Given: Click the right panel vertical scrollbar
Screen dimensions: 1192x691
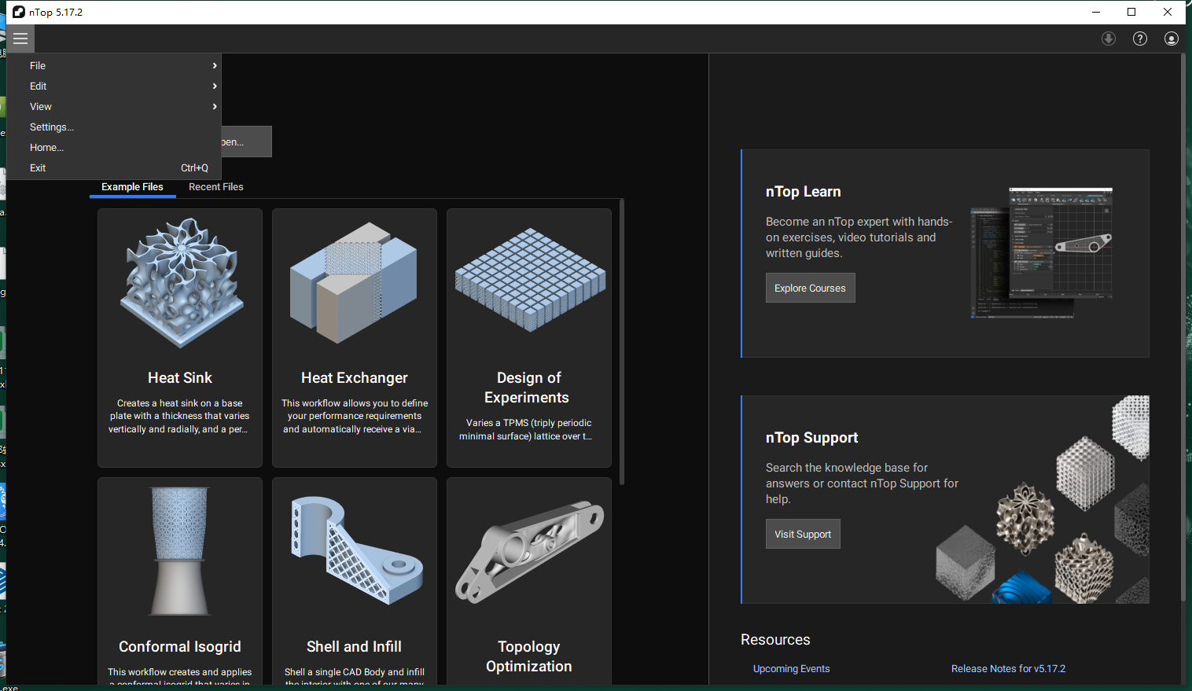Looking at the screenshot, I should [1182, 328].
